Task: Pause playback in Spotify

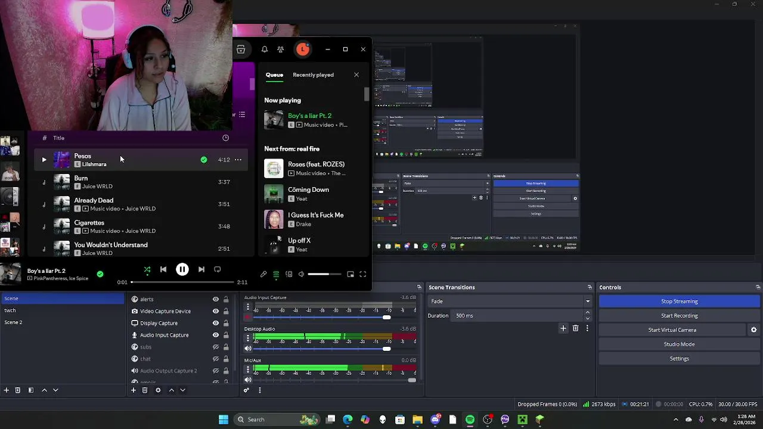Action: pos(182,270)
